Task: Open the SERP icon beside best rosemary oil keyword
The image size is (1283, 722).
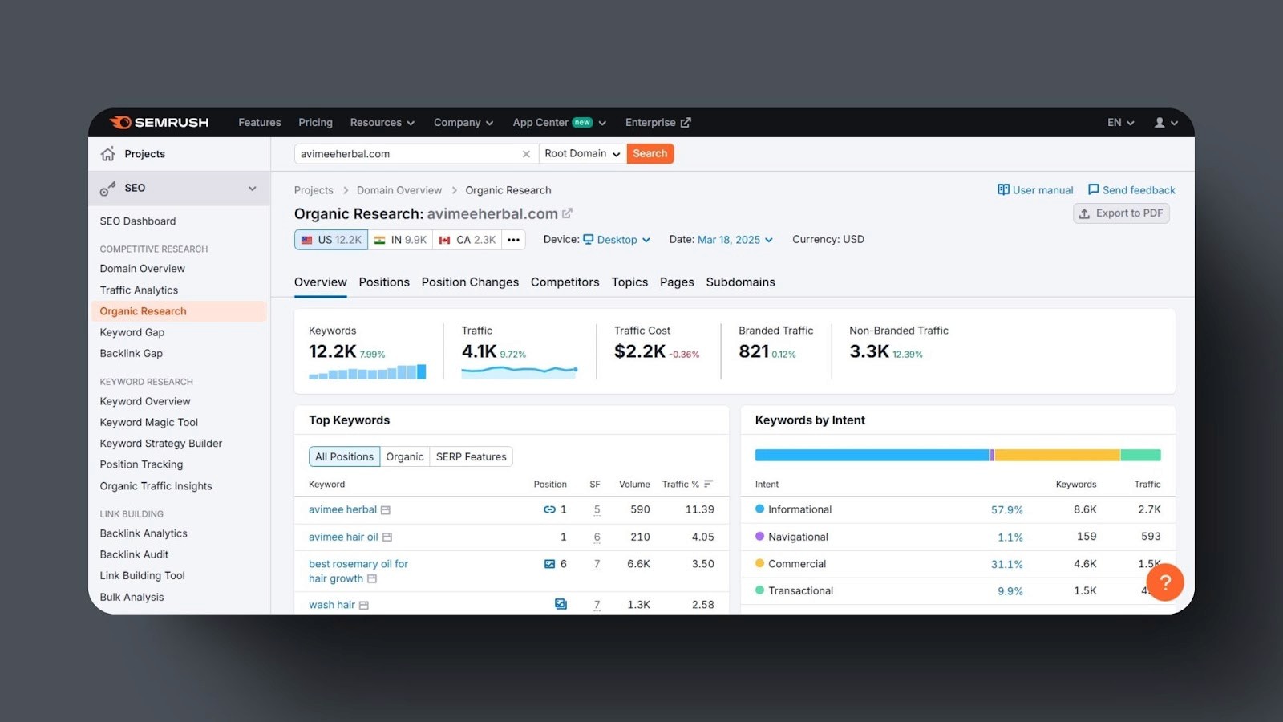Action: pyautogui.click(x=372, y=579)
